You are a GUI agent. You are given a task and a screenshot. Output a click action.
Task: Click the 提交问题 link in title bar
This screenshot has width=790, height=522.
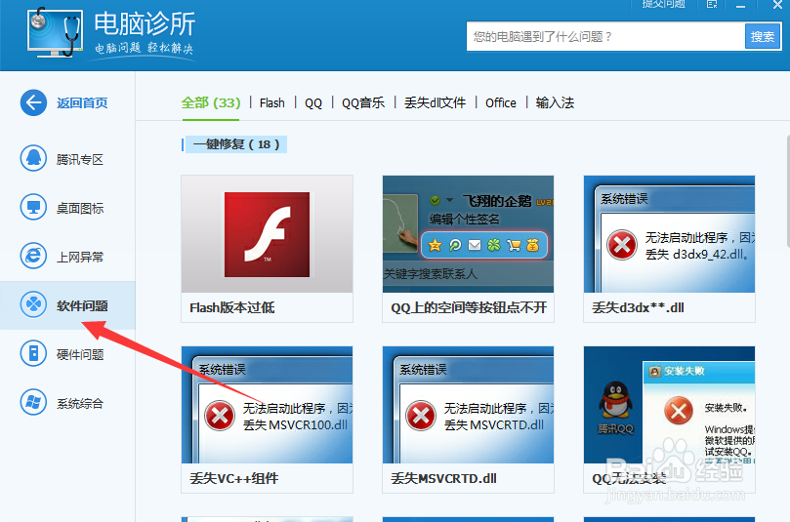coord(664,5)
